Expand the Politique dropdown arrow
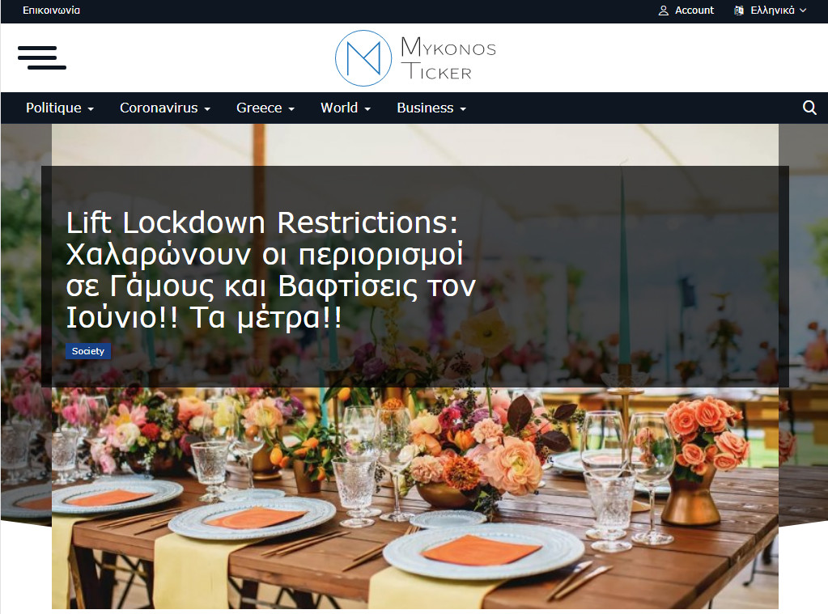This screenshot has width=828, height=614. pyautogui.click(x=91, y=108)
